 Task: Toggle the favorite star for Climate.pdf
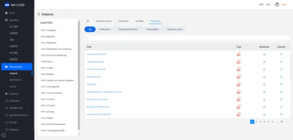[x=281, y=84]
